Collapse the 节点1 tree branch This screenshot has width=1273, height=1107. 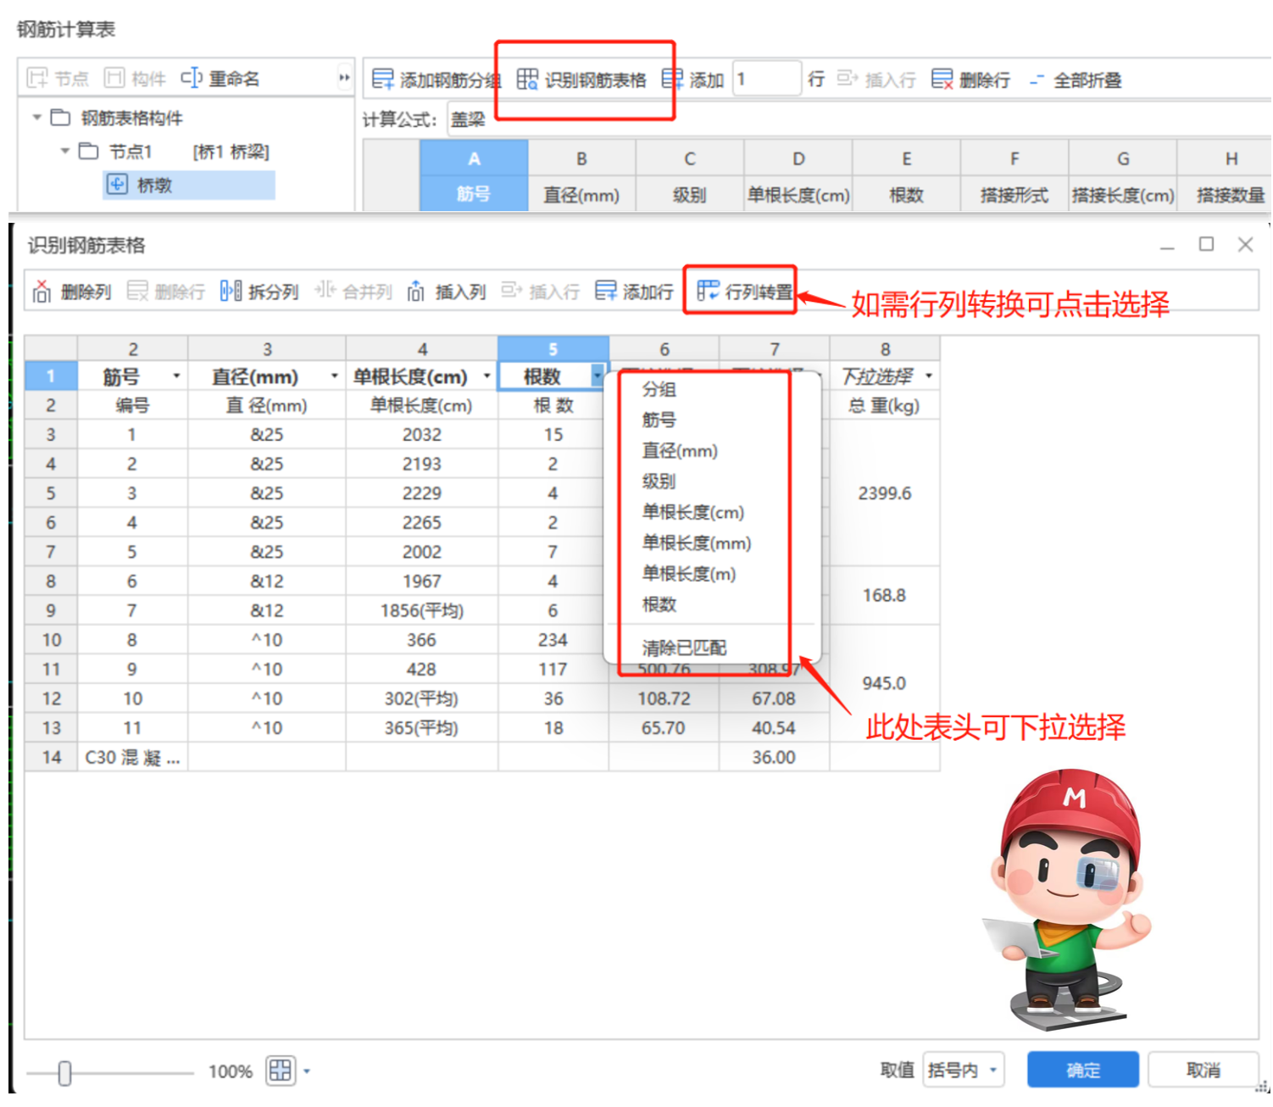[64, 152]
